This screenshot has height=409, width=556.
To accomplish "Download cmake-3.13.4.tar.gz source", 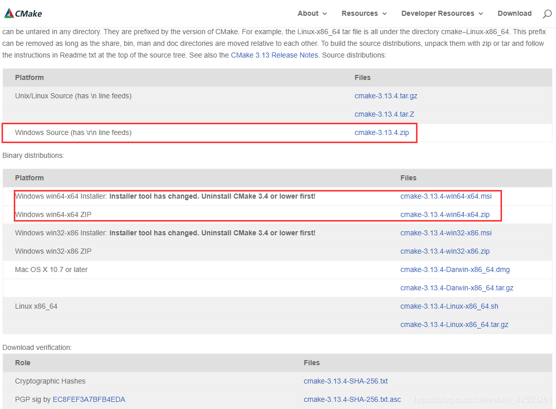I will point(386,96).
